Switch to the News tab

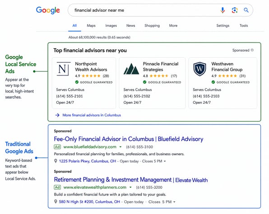coord(130,26)
